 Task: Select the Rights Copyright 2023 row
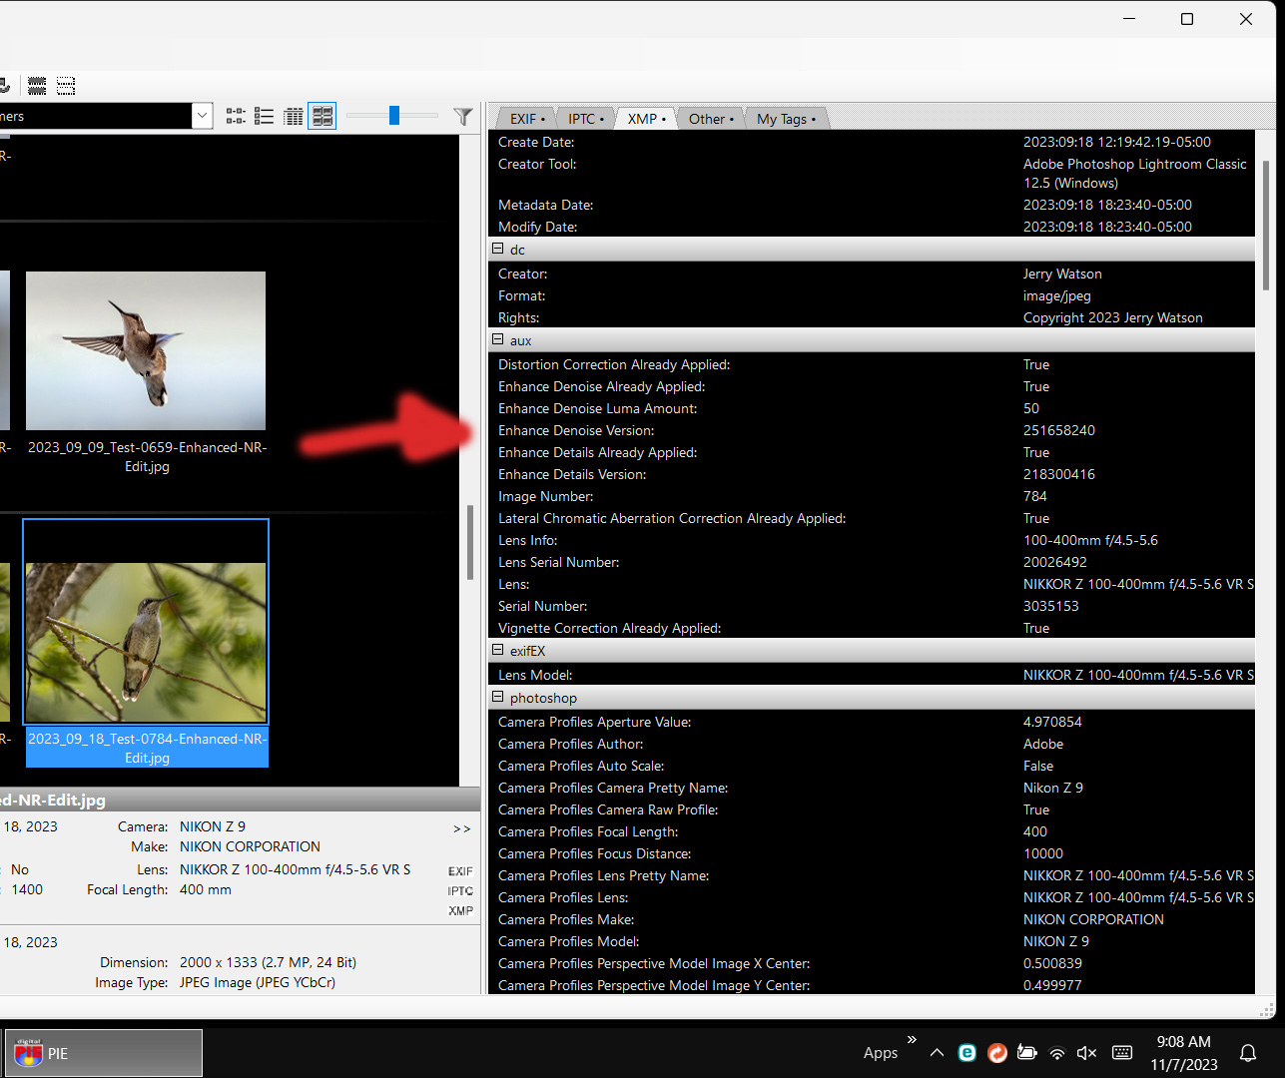[872, 317]
